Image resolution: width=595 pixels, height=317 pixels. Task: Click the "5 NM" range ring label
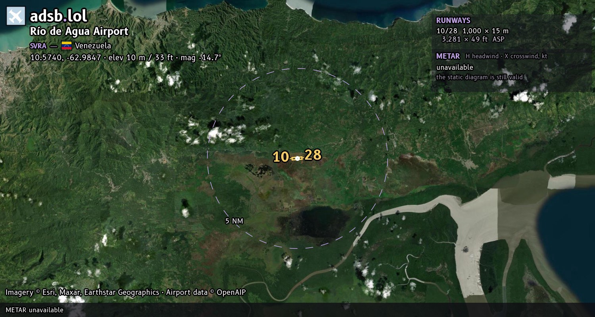coord(234,221)
